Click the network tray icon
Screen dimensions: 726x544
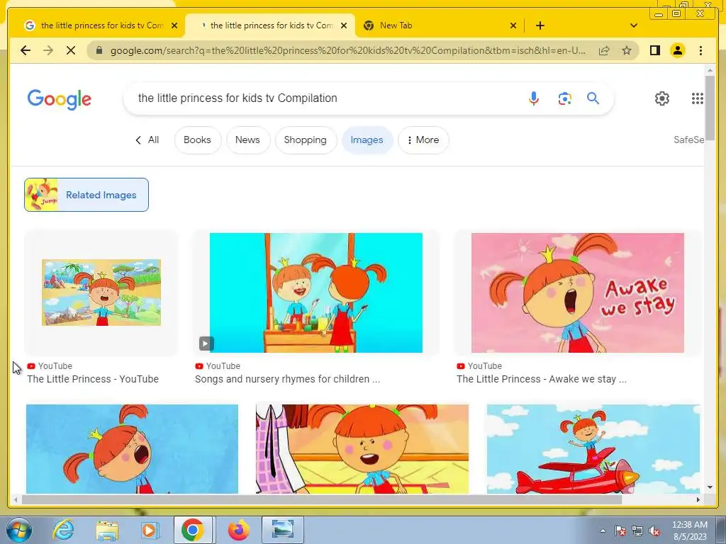pos(637,531)
